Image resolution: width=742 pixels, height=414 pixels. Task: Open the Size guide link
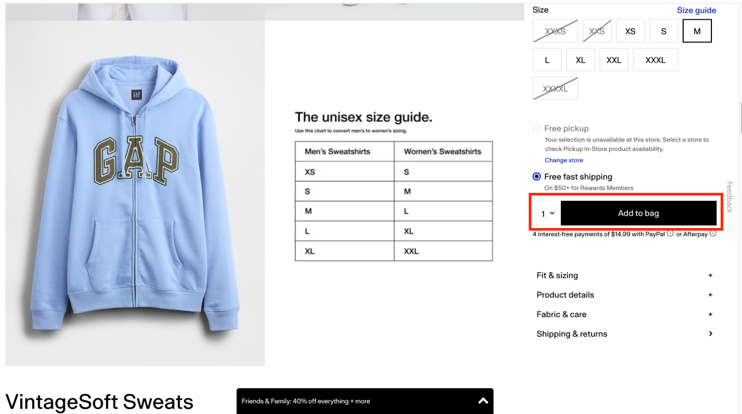pos(696,10)
